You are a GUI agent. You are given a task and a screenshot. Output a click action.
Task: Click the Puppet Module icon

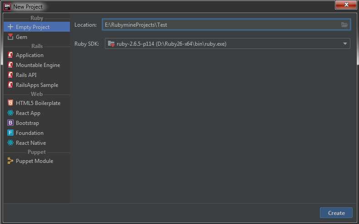(10, 161)
